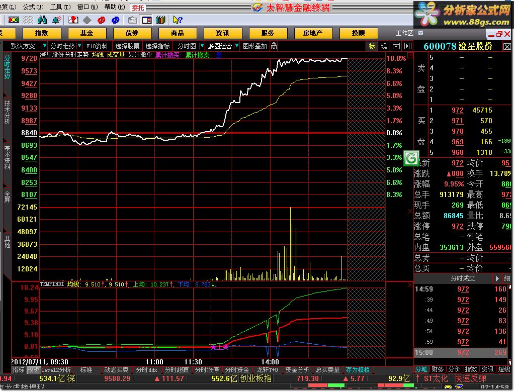
Task: Toggle the 标 display mode button
Action: [x=372, y=46]
